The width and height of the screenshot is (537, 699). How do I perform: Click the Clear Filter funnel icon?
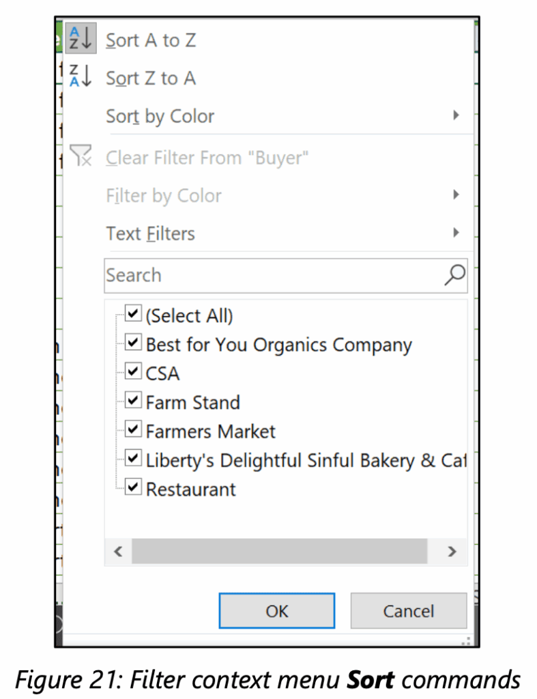[81, 156]
